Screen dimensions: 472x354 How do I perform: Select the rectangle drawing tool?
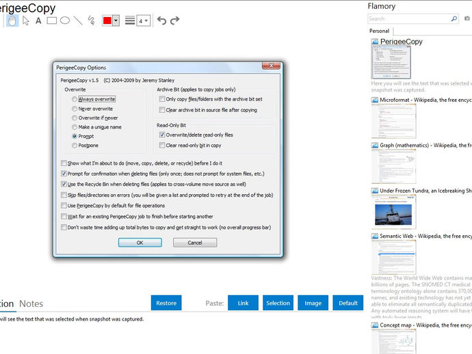[52, 21]
